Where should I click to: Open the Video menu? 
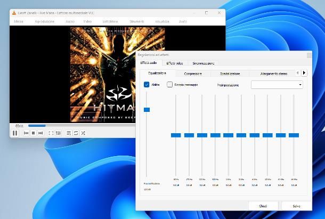click(87, 21)
